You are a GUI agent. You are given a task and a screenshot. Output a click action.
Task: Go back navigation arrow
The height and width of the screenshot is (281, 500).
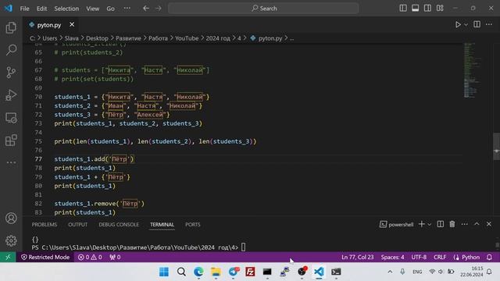pyautogui.click(x=146, y=9)
